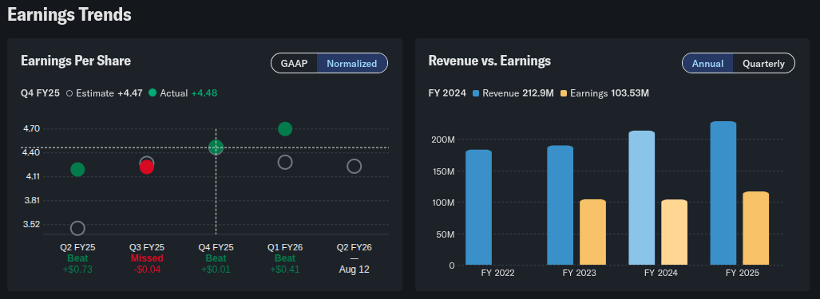Select the Normalized EPS option
This screenshot has width=820, height=299.
[x=352, y=63]
